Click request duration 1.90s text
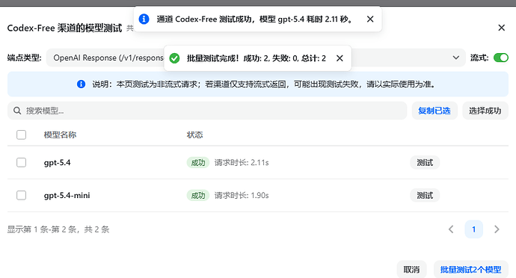Viewport: 516px width, 278px height. pos(242,196)
